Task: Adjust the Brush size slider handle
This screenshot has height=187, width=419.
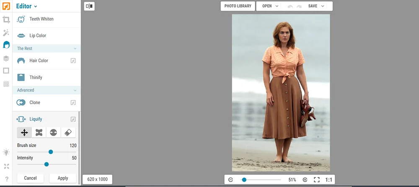Action: point(51,152)
